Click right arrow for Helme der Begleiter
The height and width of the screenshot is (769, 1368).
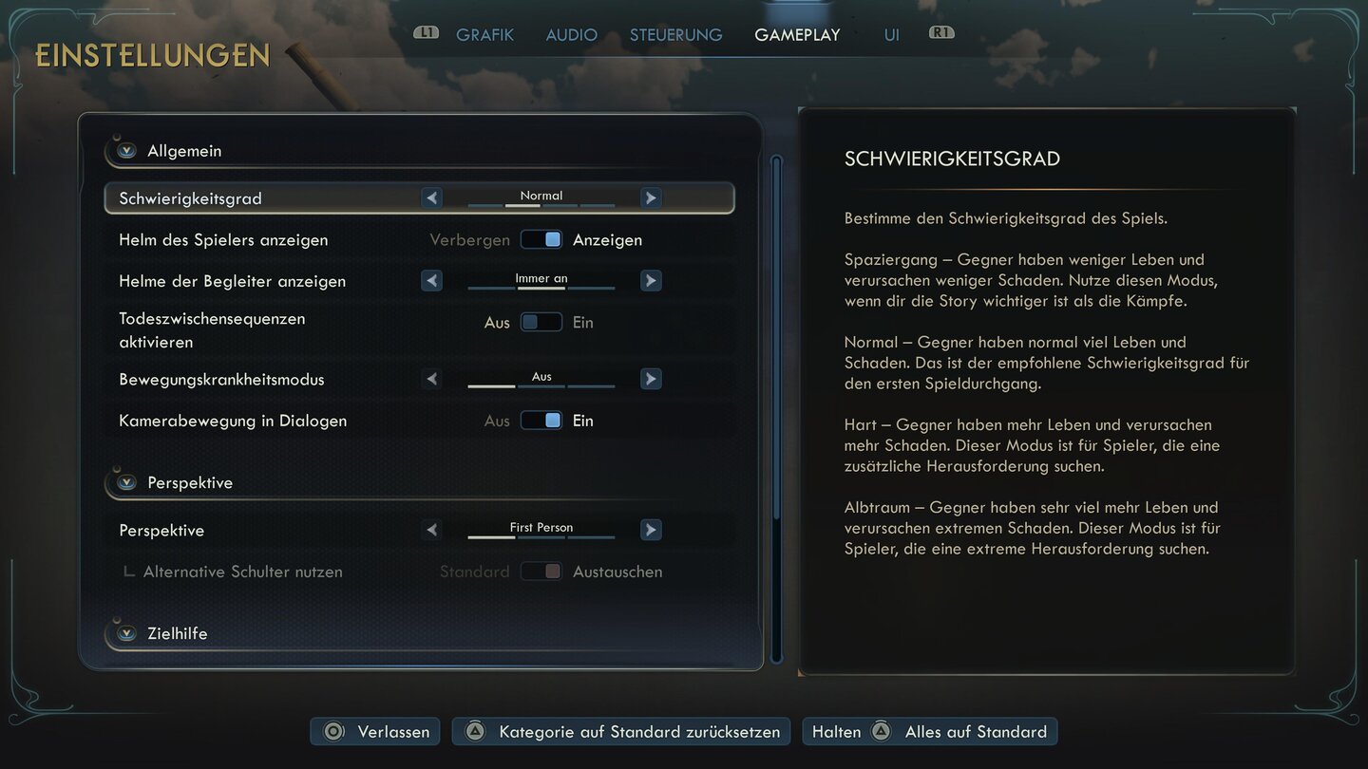(651, 281)
